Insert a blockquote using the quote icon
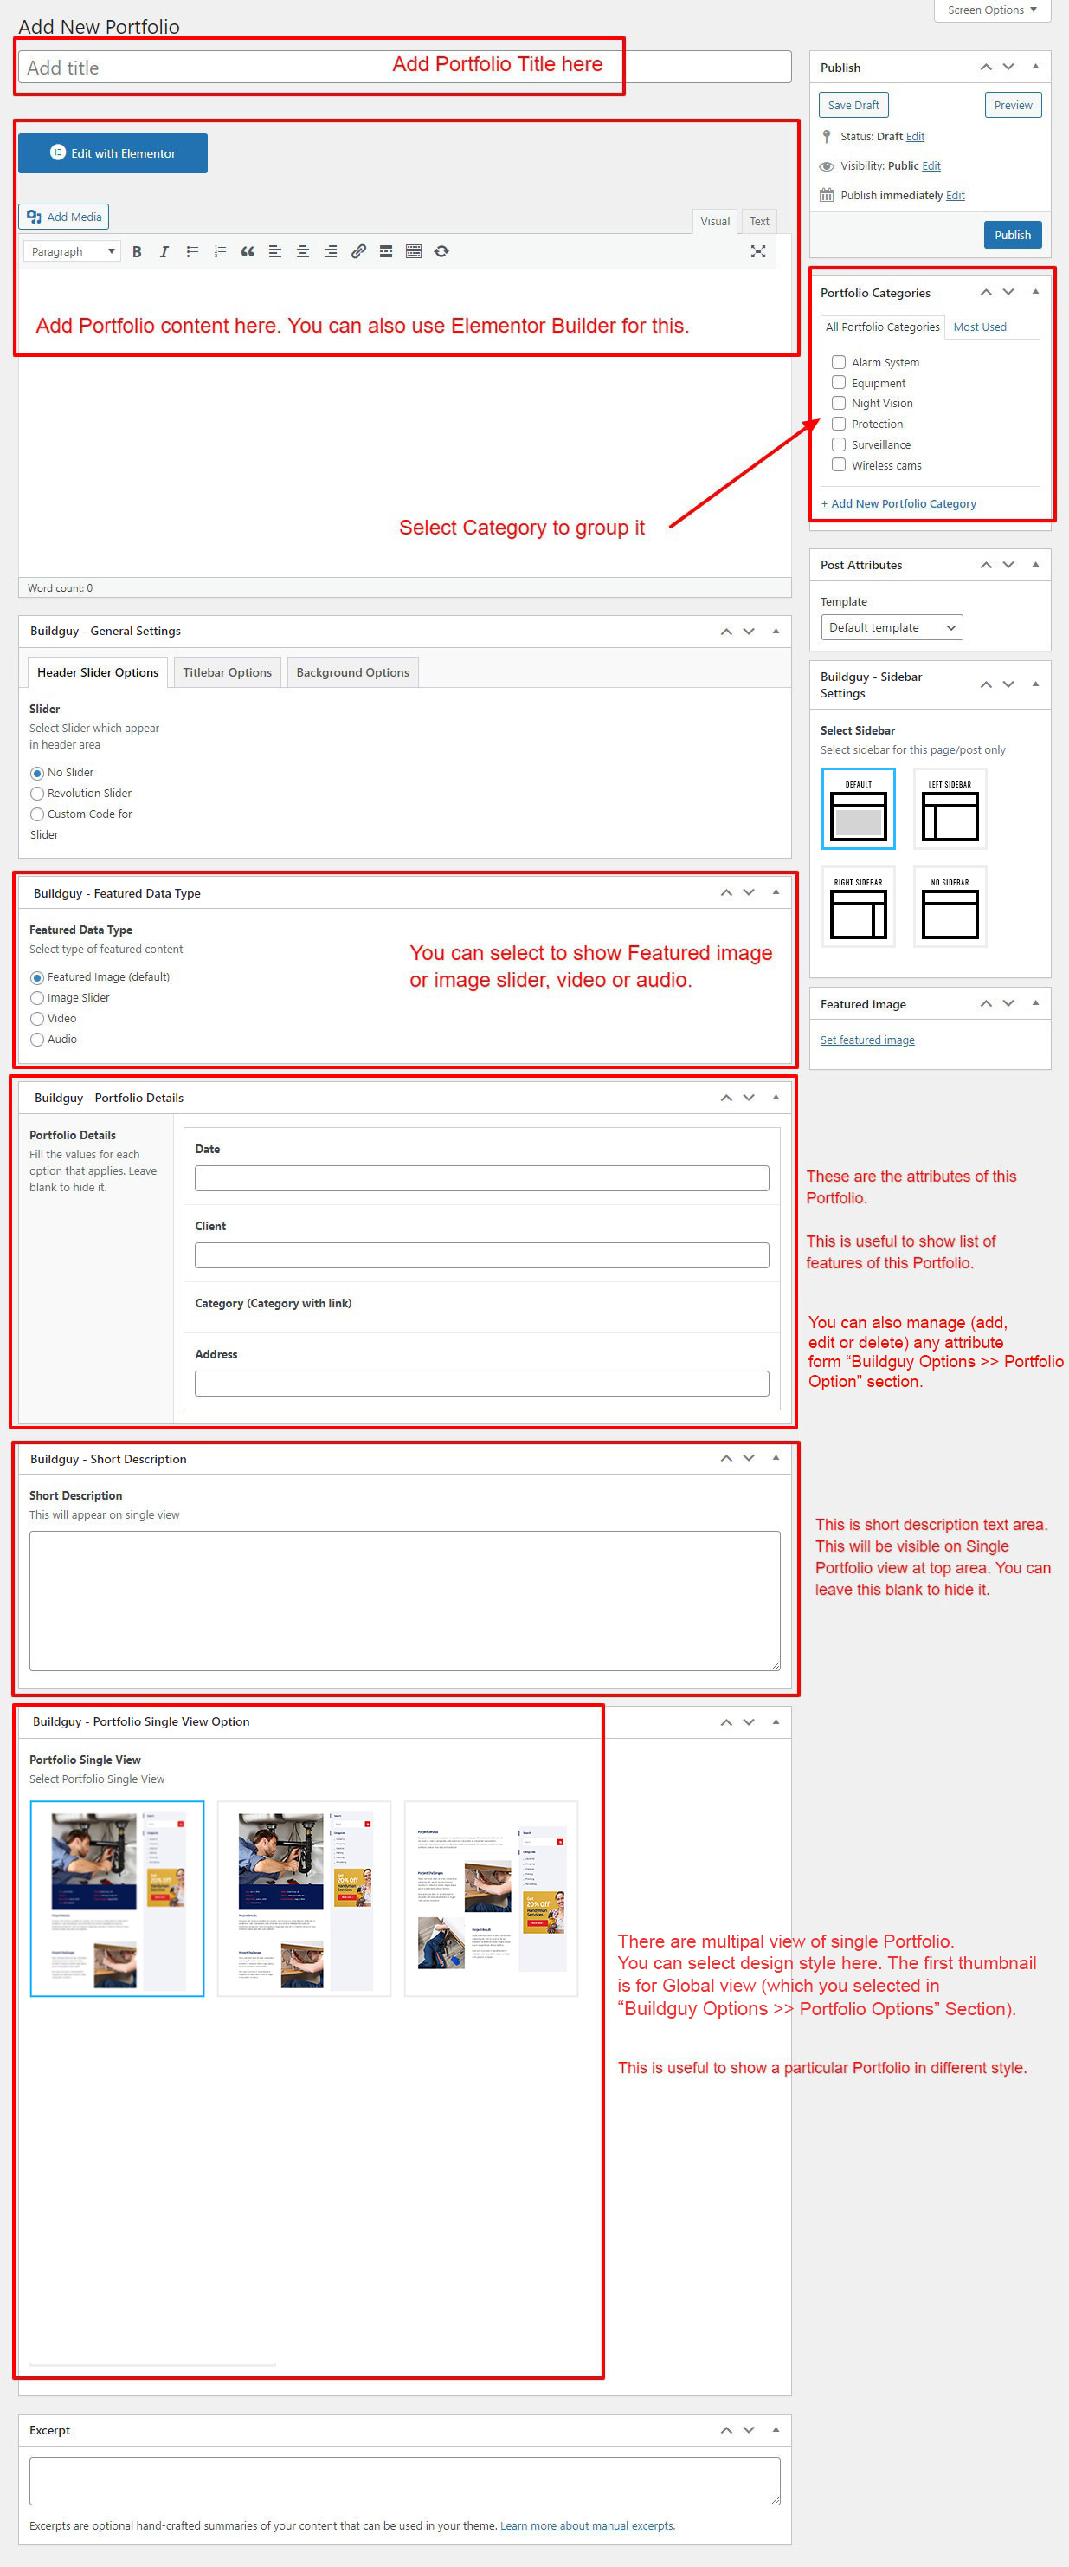This screenshot has width=1069, height=2567. [247, 252]
